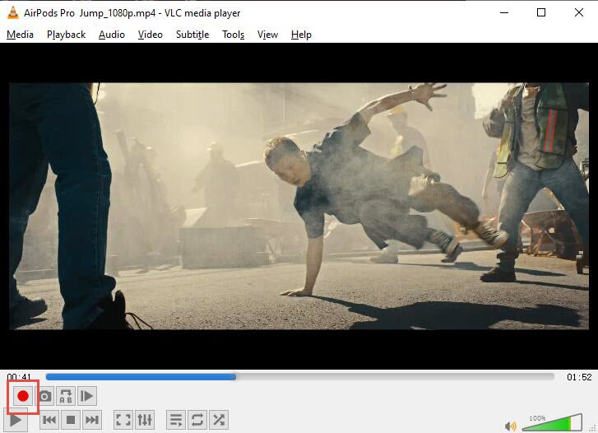
Task: Open the View menu
Action: click(267, 35)
